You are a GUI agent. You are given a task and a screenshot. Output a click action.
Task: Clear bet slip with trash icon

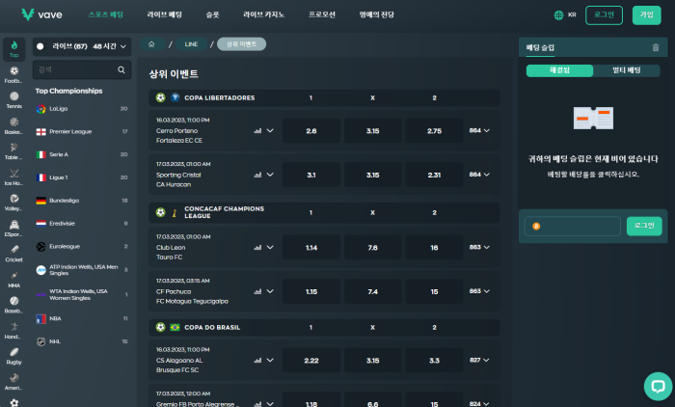coord(656,47)
